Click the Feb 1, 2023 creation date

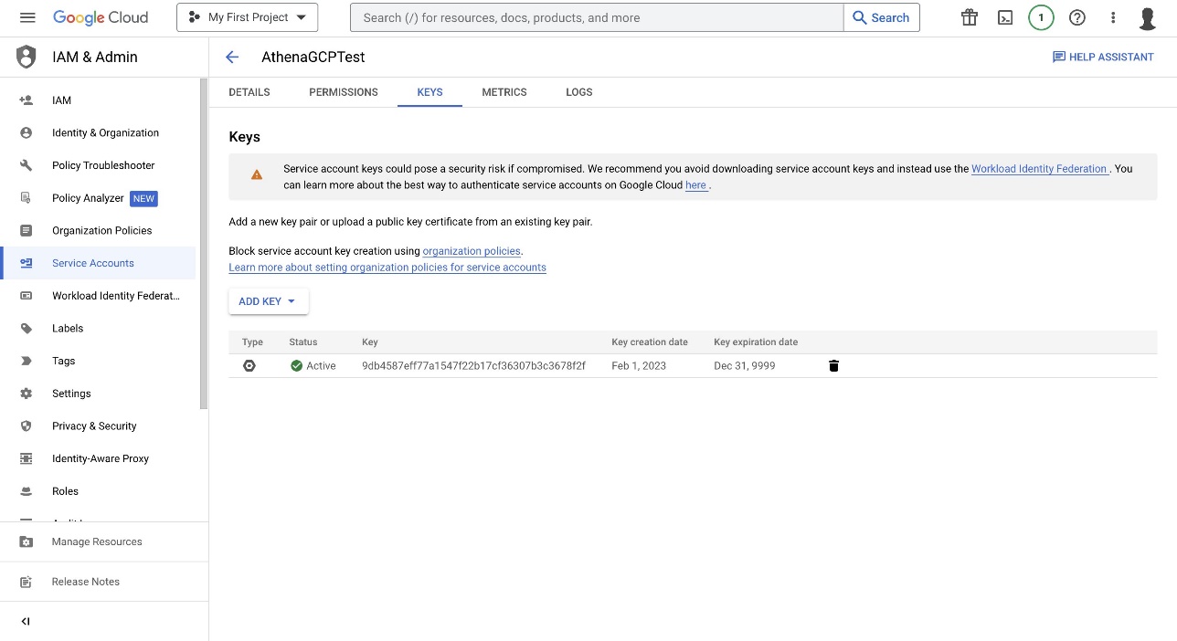click(x=639, y=365)
